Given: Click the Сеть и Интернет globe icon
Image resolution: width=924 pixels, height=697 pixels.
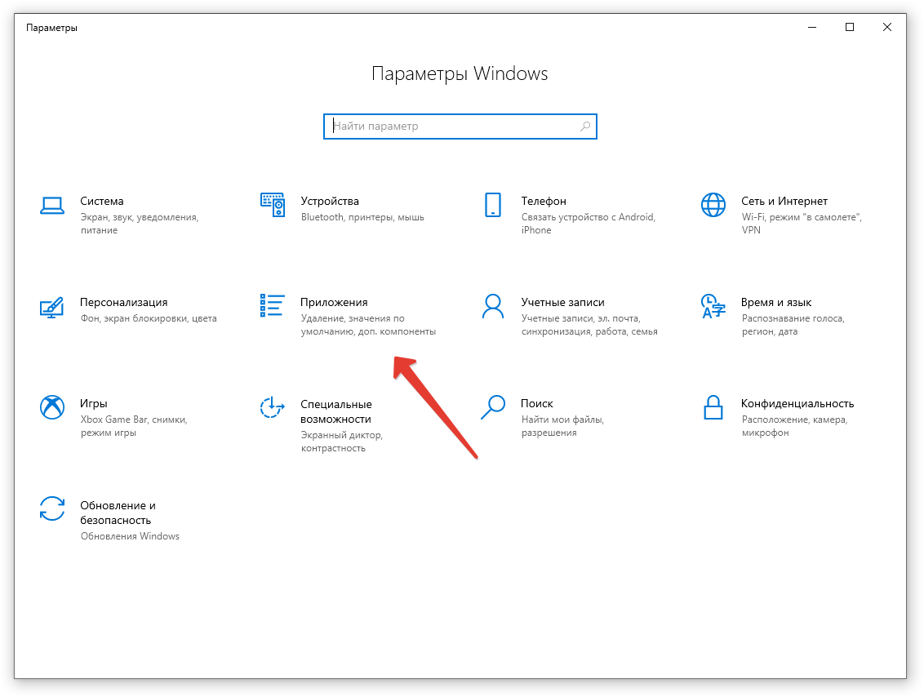Looking at the screenshot, I should click(713, 204).
